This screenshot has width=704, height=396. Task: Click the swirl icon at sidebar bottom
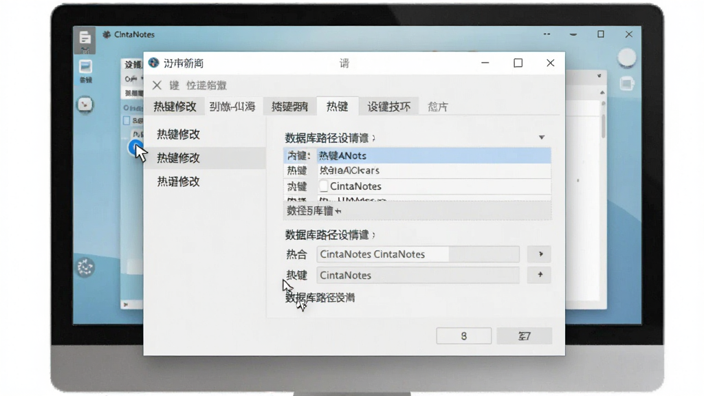coord(85,267)
